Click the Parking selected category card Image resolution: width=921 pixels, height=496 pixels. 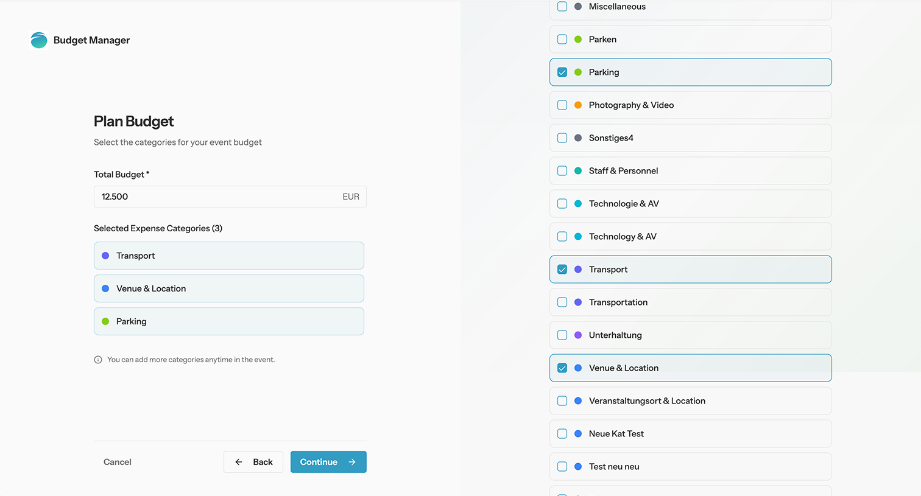point(229,321)
